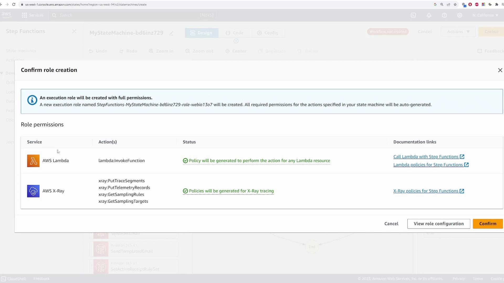504x283 pixels.
Task: Confirm the role creation
Action: 488,224
